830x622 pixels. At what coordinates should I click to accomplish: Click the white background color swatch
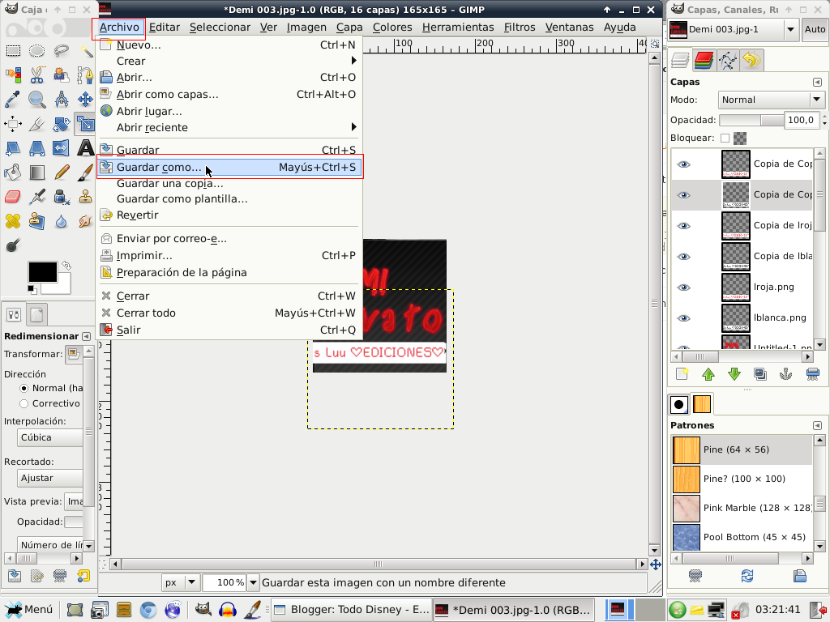click(63, 288)
